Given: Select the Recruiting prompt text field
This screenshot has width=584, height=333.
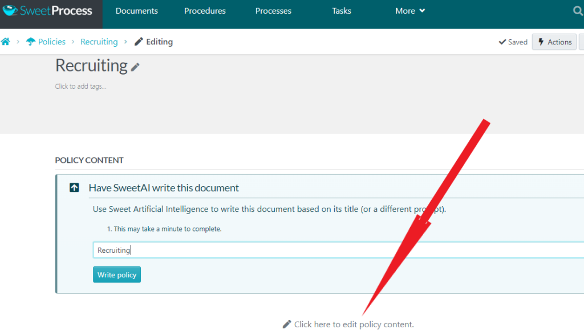Looking at the screenshot, I should tap(228, 249).
